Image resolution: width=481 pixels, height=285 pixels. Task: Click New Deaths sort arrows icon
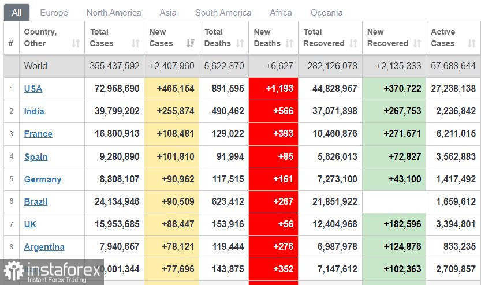tap(290, 43)
